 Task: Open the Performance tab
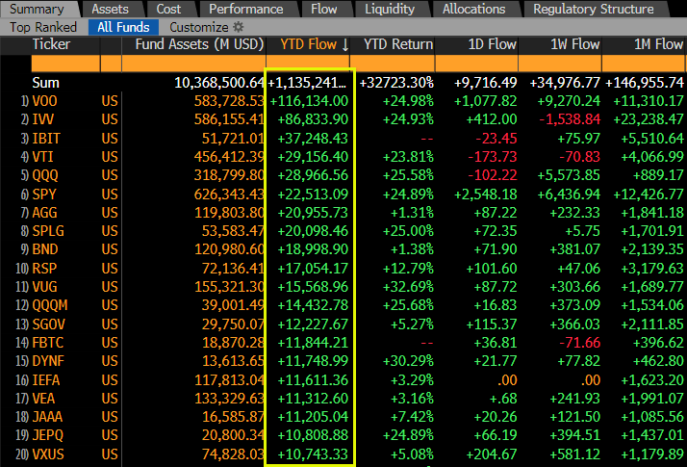pos(245,9)
